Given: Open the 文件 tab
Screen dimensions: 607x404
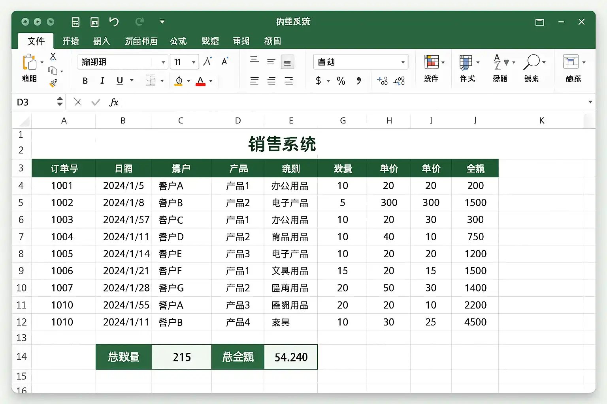Looking at the screenshot, I should pyautogui.click(x=36, y=41).
